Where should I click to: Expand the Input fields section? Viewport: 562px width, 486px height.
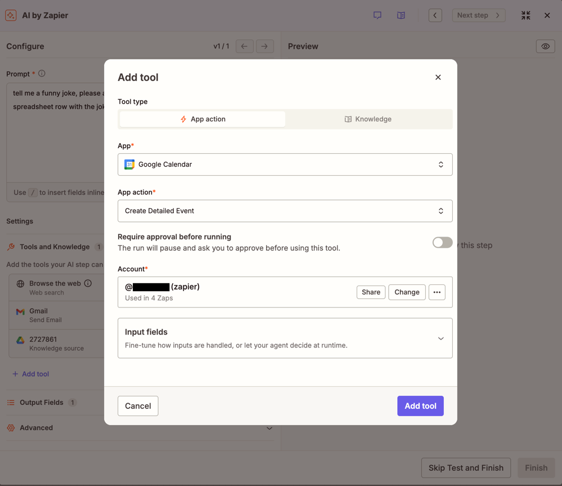[285, 338]
